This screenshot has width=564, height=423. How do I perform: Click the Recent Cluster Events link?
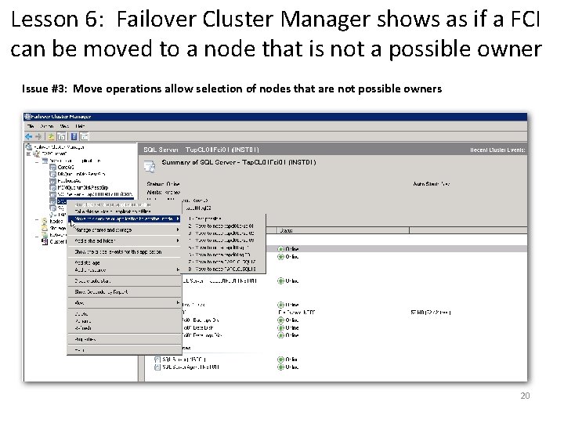[x=497, y=150]
